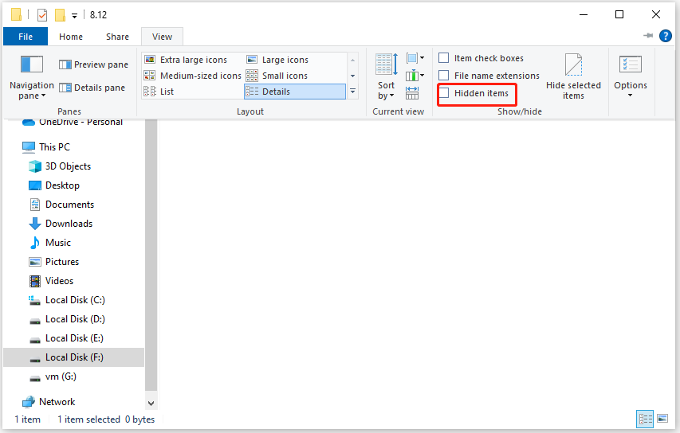
Task: Check the Hidden items box
Action: (x=444, y=93)
